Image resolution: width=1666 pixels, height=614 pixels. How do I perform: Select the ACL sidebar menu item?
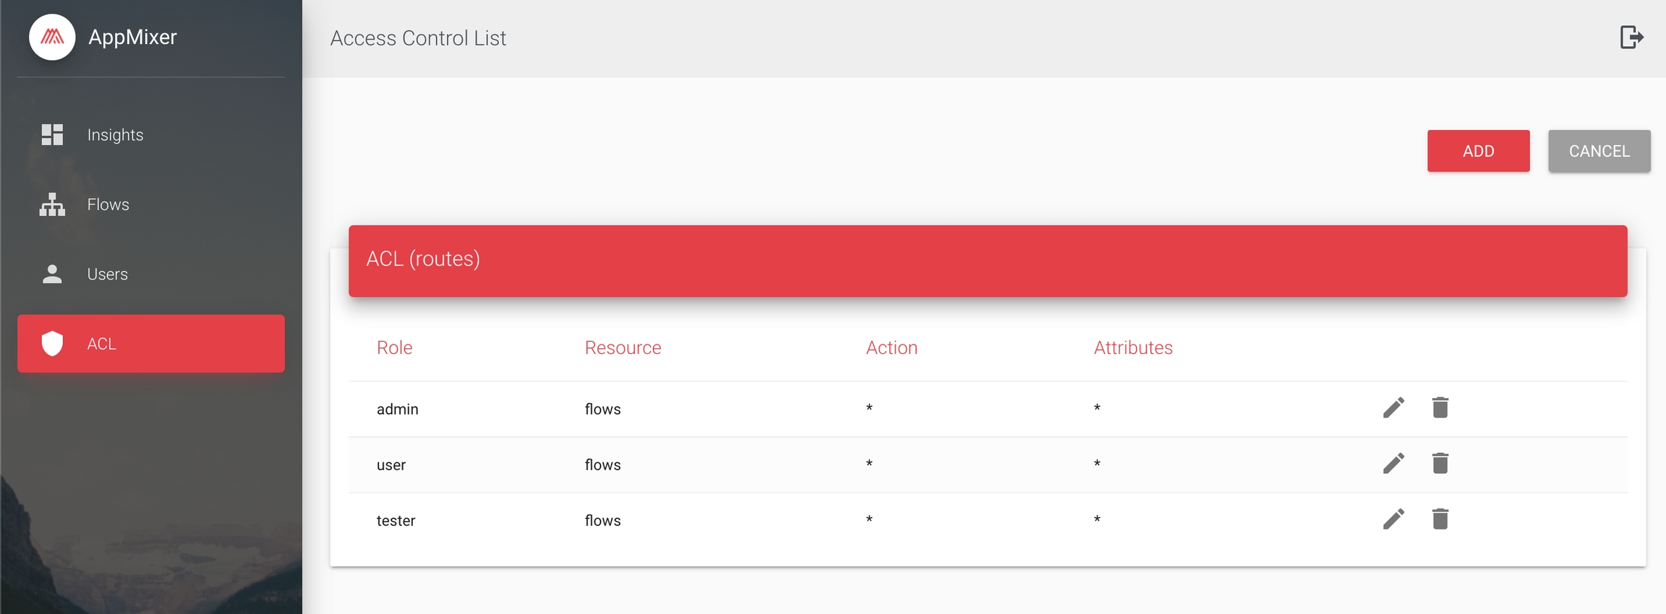click(150, 344)
